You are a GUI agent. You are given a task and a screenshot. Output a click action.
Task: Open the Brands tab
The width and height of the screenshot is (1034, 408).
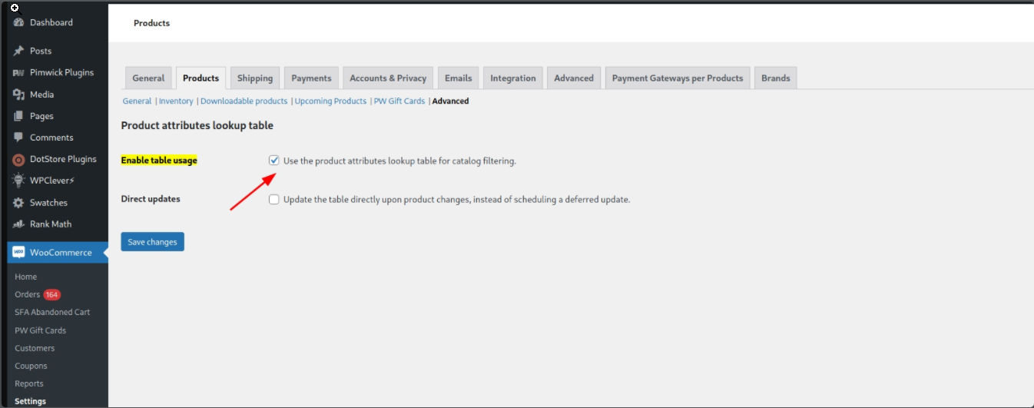[x=776, y=78]
